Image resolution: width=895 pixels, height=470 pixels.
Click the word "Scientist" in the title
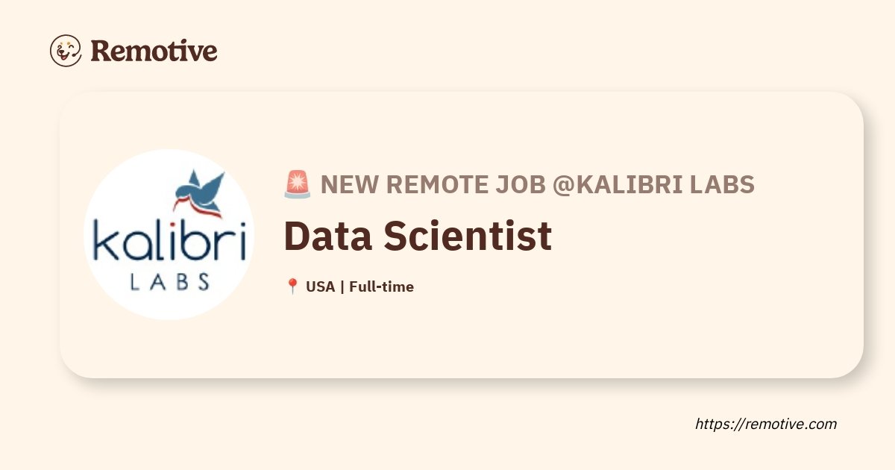(468, 236)
